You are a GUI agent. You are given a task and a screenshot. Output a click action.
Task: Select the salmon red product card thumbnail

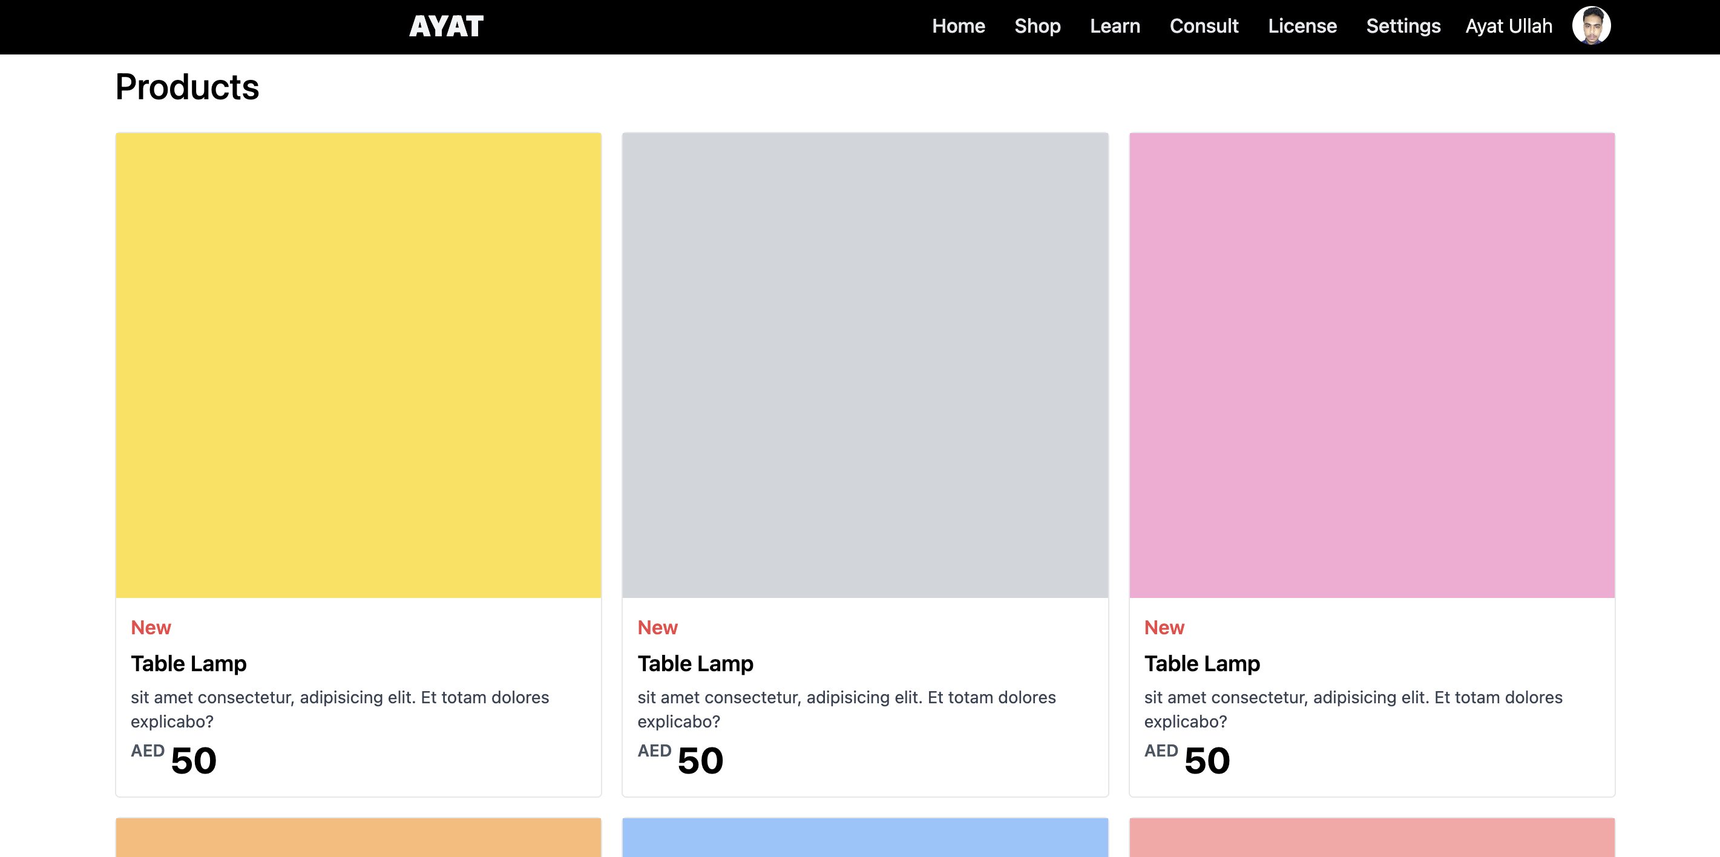(x=1371, y=838)
